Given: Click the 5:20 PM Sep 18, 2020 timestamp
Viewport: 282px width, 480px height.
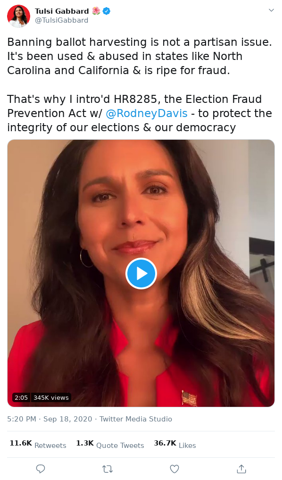Looking at the screenshot, I should coord(50,419).
